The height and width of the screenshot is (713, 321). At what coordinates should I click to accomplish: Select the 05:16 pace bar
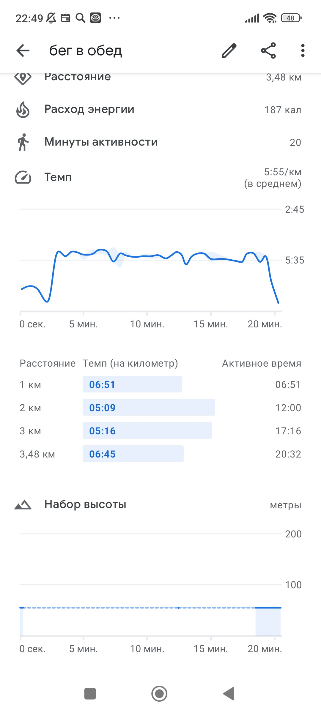(147, 430)
